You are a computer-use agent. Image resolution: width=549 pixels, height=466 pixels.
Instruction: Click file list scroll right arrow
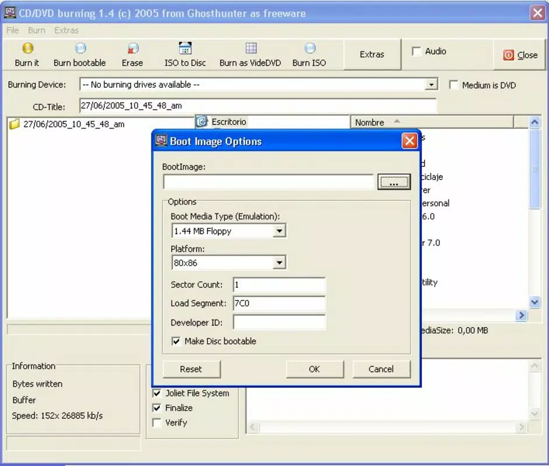point(522,315)
